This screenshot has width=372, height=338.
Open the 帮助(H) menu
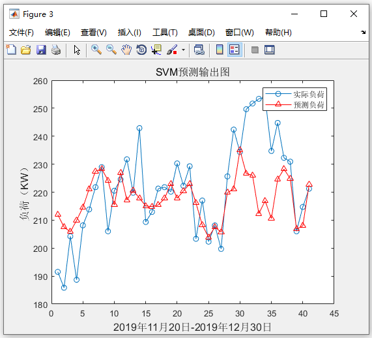(x=278, y=33)
